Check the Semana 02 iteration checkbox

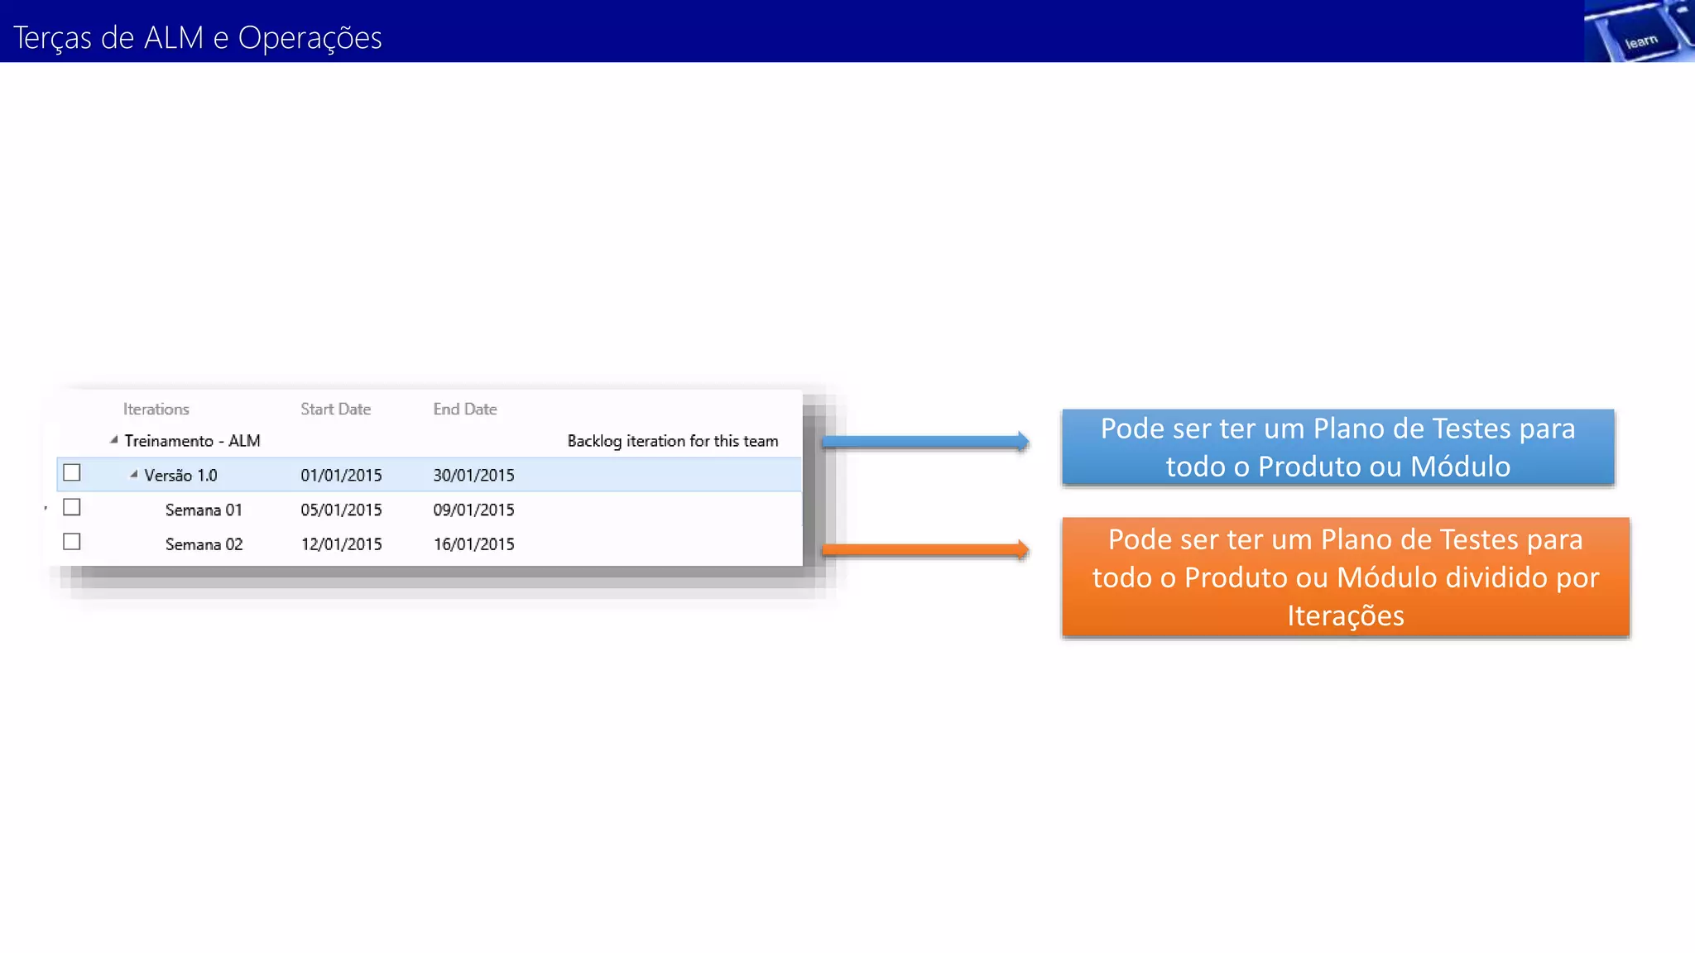coord(72,542)
